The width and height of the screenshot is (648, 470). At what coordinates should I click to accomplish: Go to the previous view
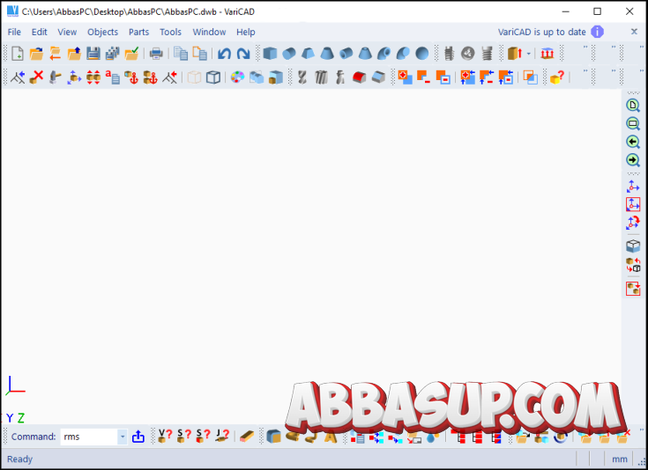pos(633,142)
